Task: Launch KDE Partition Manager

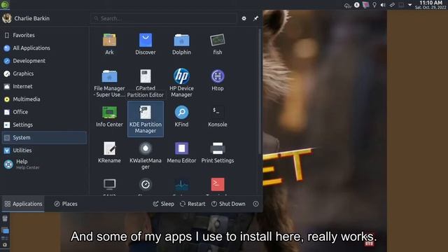Action: click(x=146, y=119)
